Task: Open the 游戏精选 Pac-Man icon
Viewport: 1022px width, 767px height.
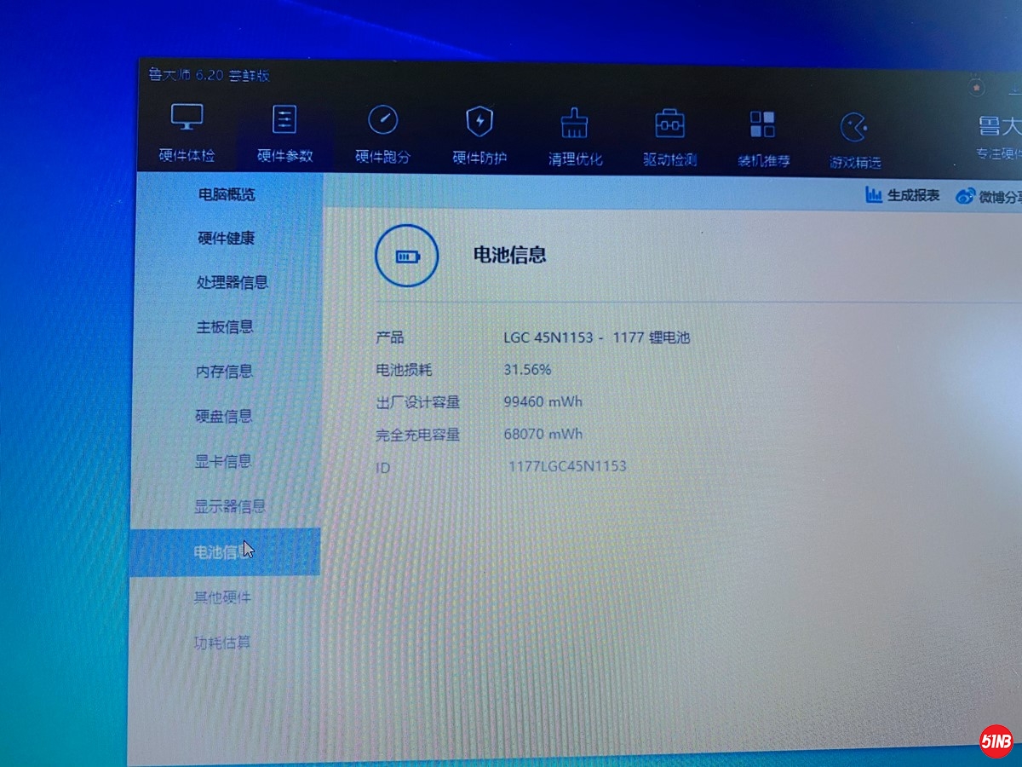Action: (854, 128)
